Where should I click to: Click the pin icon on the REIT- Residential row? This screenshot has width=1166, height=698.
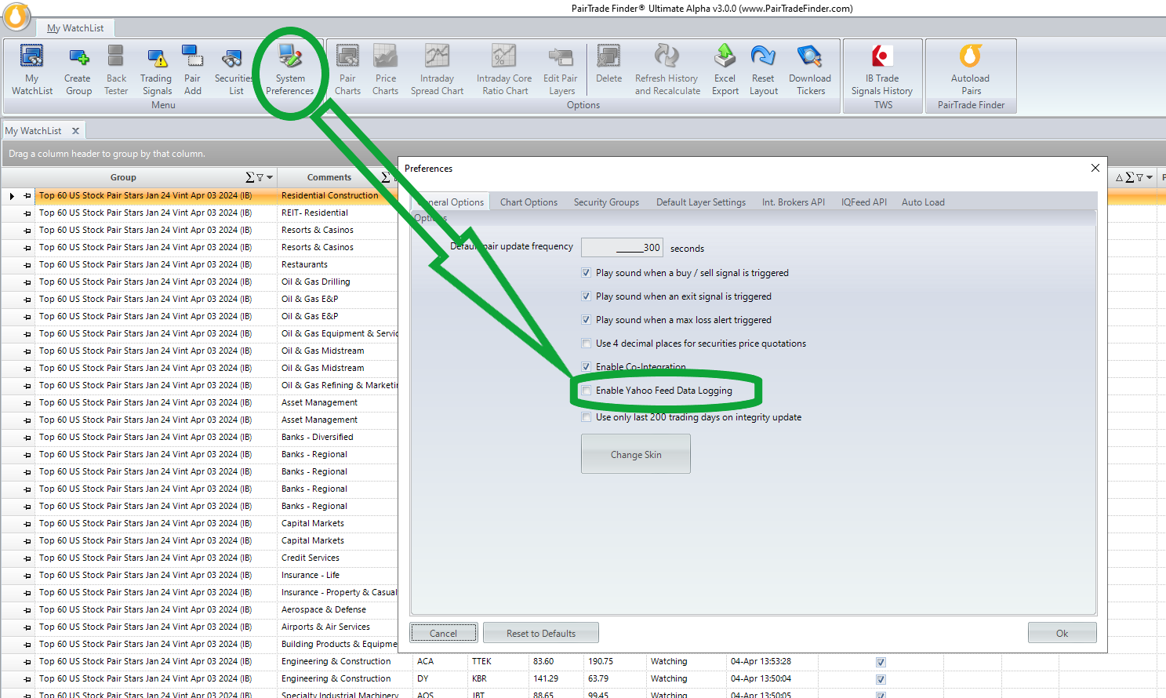27,213
